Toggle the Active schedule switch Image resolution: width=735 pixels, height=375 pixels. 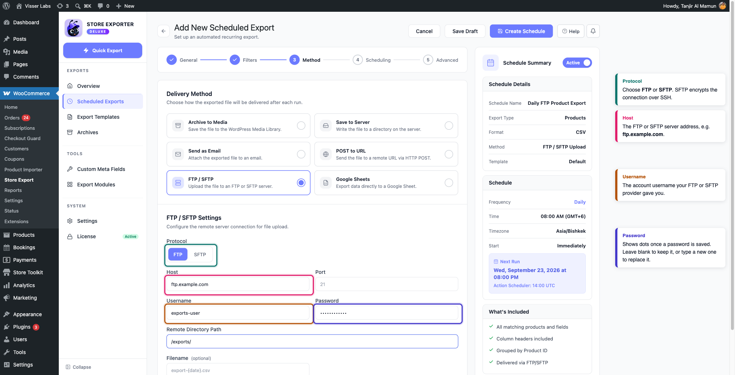pyautogui.click(x=577, y=63)
